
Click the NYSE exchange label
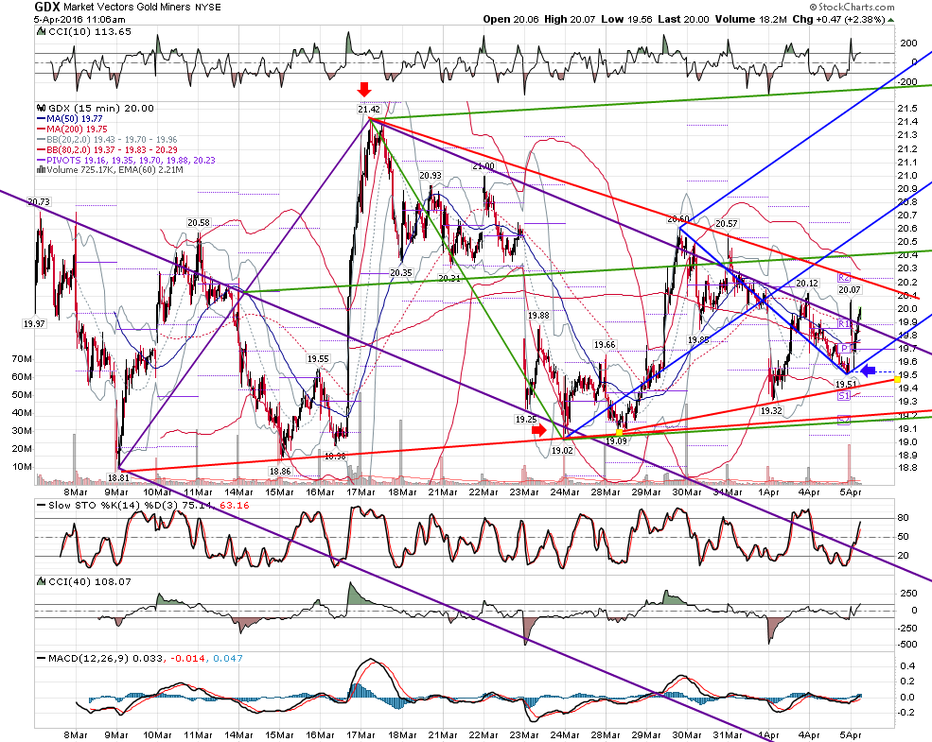(x=207, y=8)
